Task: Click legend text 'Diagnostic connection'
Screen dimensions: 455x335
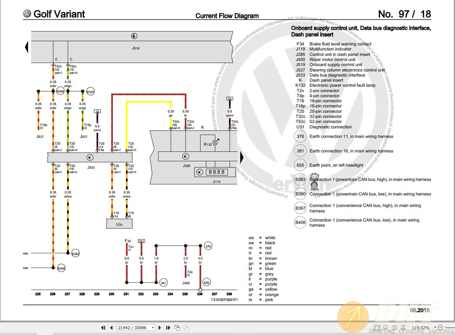Action: click(331, 127)
